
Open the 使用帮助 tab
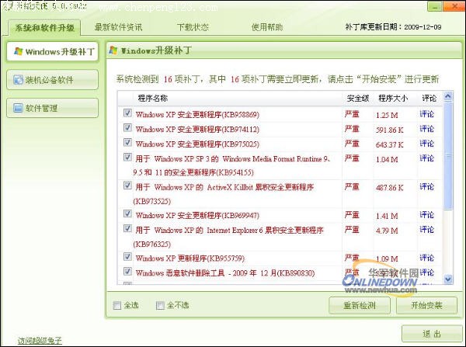(266, 27)
